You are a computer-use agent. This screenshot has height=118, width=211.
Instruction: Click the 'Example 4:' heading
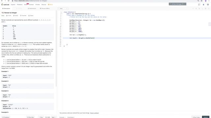point(5,101)
